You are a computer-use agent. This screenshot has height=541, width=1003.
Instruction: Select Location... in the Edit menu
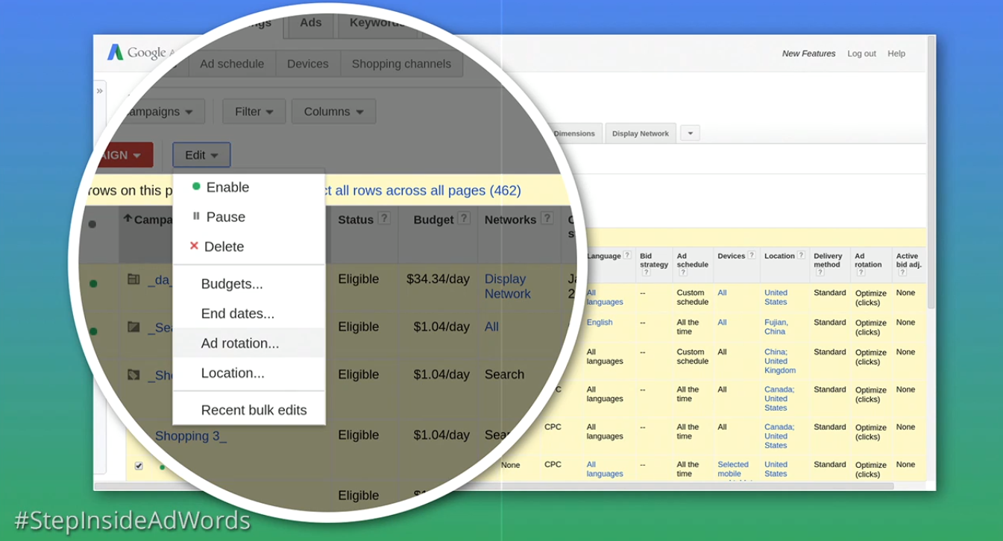click(x=249, y=373)
